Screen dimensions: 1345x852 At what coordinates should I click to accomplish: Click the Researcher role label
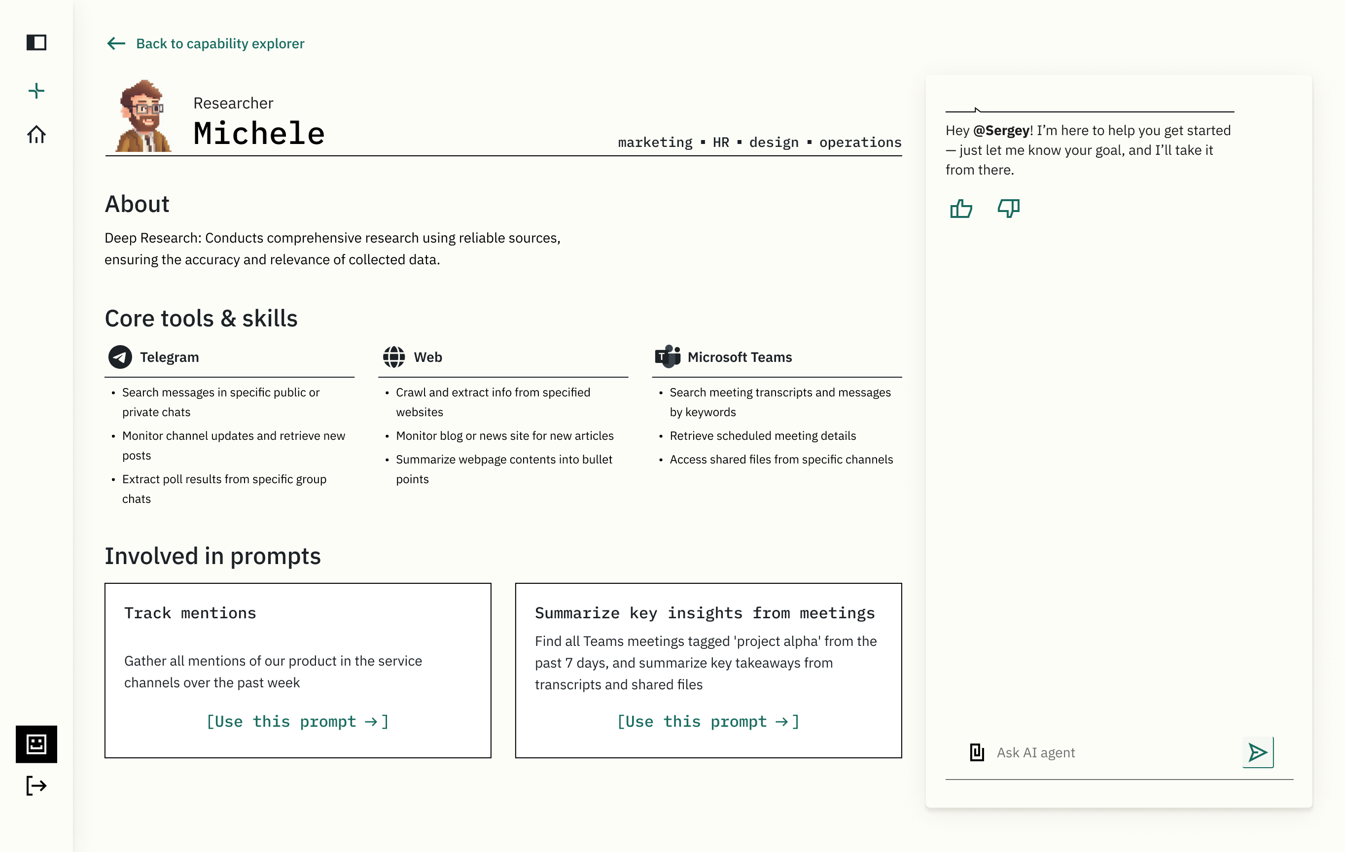click(234, 103)
